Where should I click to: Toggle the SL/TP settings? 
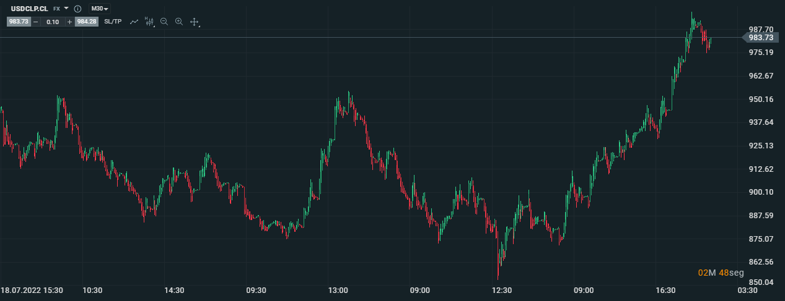[113, 22]
